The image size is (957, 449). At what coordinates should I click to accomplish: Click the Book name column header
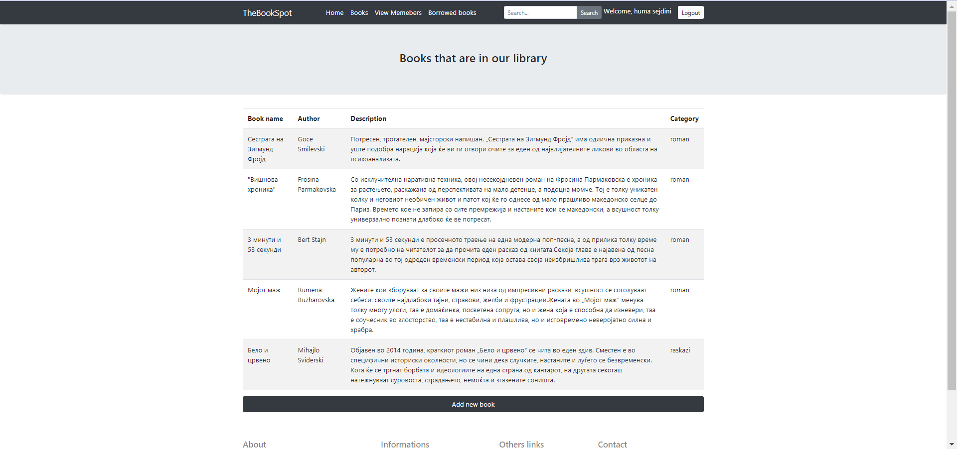[x=265, y=119]
